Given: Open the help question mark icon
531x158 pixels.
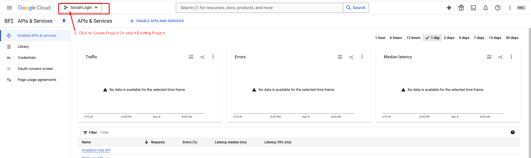Looking at the screenshot, I should coord(498,8).
